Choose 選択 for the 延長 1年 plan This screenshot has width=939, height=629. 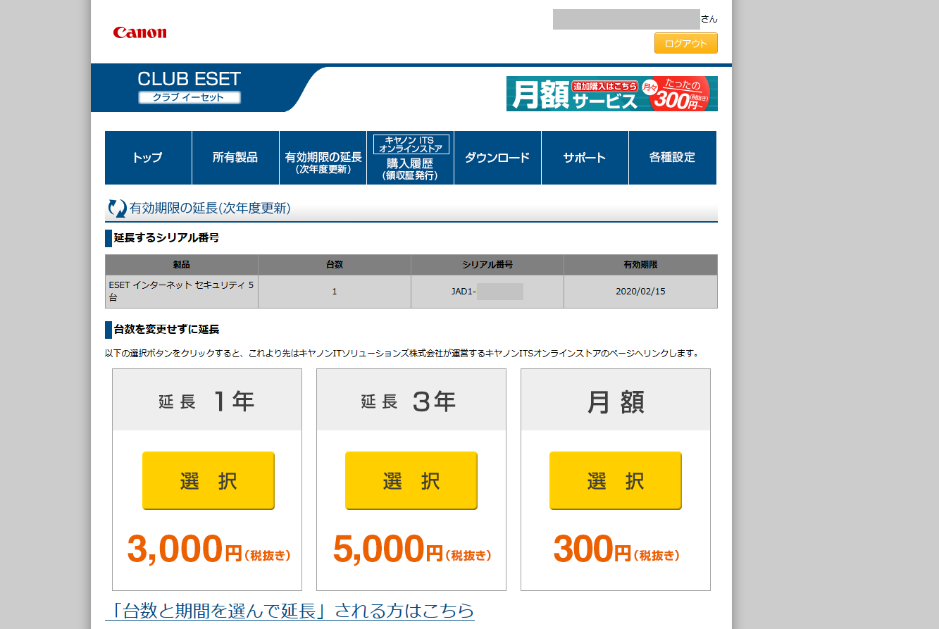coord(209,481)
